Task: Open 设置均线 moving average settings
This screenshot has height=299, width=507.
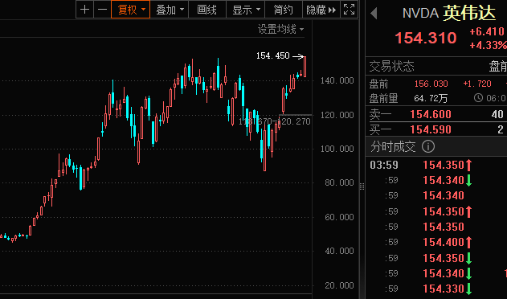Action: [x=280, y=30]
